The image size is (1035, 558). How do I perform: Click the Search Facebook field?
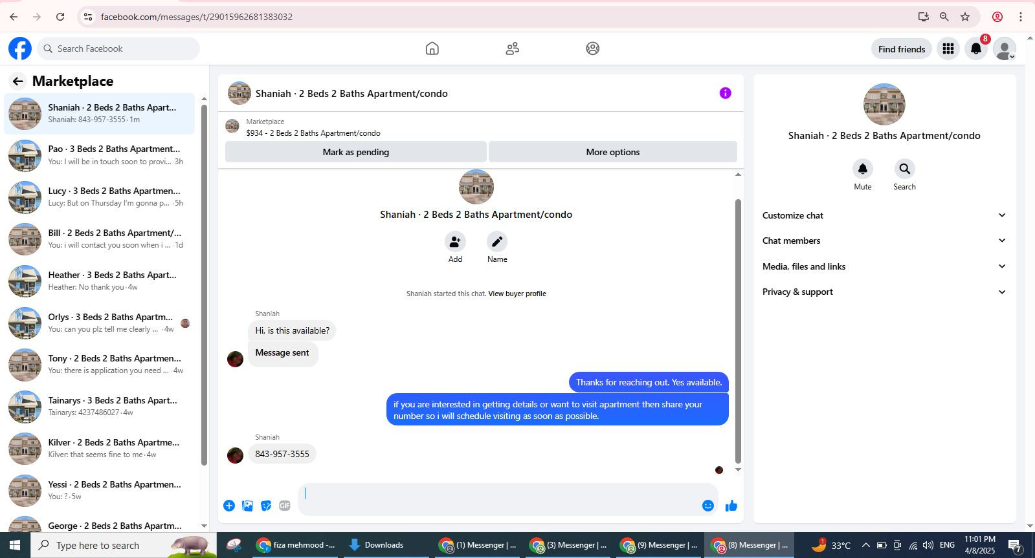click(118, 48)
